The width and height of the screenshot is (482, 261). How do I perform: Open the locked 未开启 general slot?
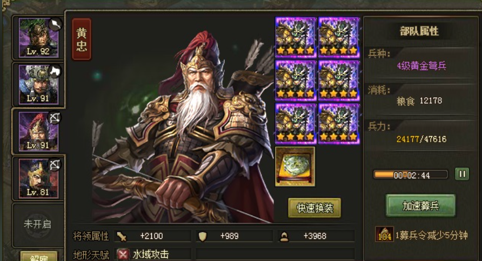click(37, 224)
